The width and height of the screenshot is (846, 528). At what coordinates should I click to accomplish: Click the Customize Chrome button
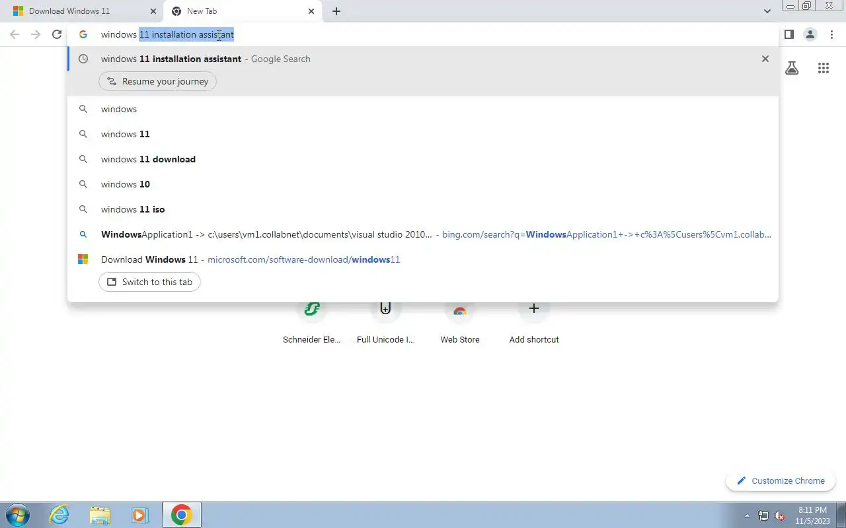click(781, 480)
